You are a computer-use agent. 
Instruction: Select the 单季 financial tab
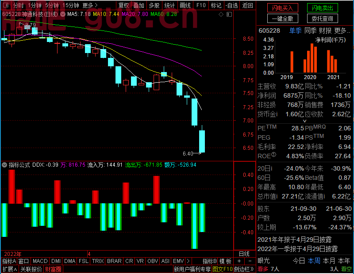[295, 30]
